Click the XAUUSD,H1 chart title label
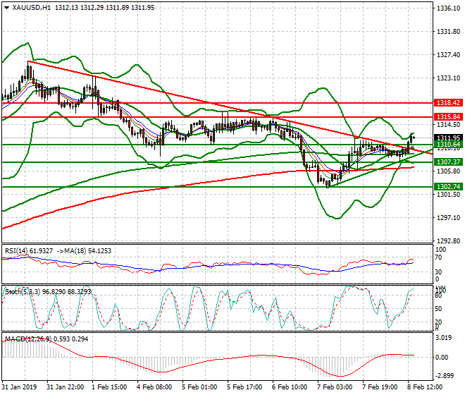465x395 pixels. 28,8
